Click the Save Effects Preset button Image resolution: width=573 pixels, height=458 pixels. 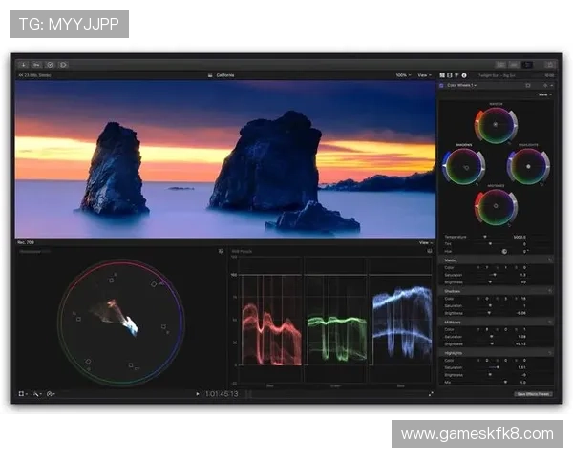click(x=533, y=393)
